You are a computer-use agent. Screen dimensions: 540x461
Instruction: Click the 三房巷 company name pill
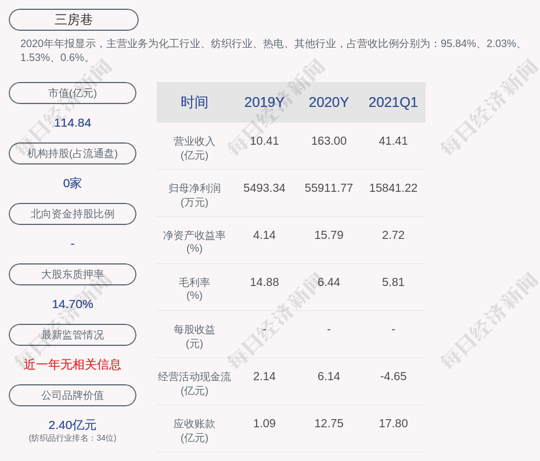point(74,20)
